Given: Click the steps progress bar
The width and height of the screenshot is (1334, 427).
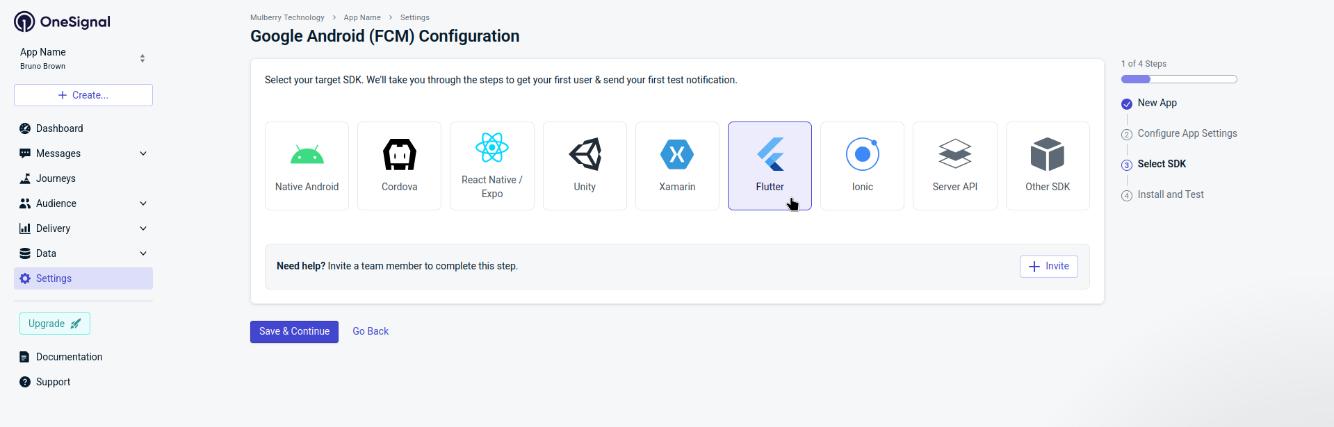Looking at the screenshot, I should click(1179, 79).
